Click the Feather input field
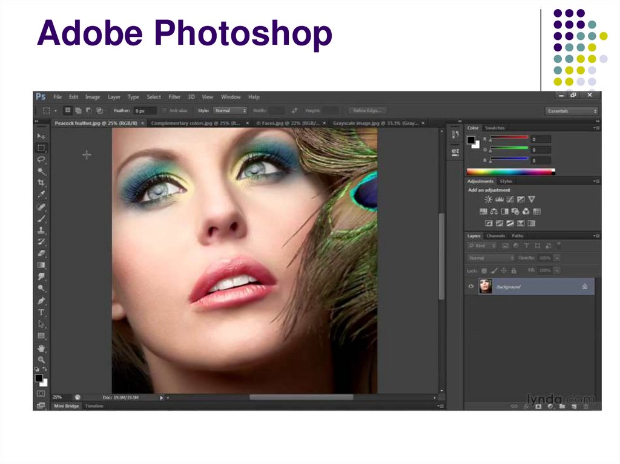620x464 pixels. 144,111
